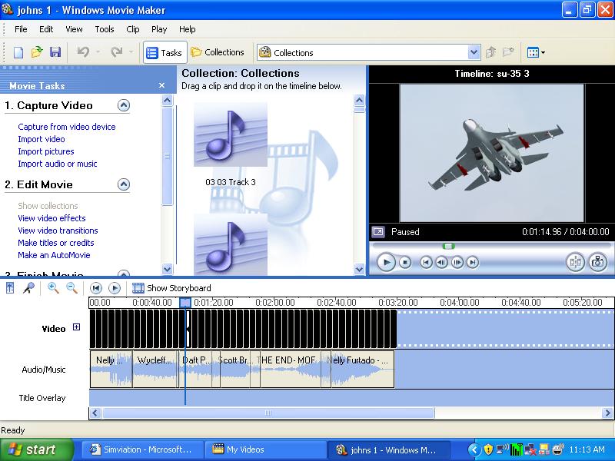
Task: Click the Import pictures link
Action: 46,151
